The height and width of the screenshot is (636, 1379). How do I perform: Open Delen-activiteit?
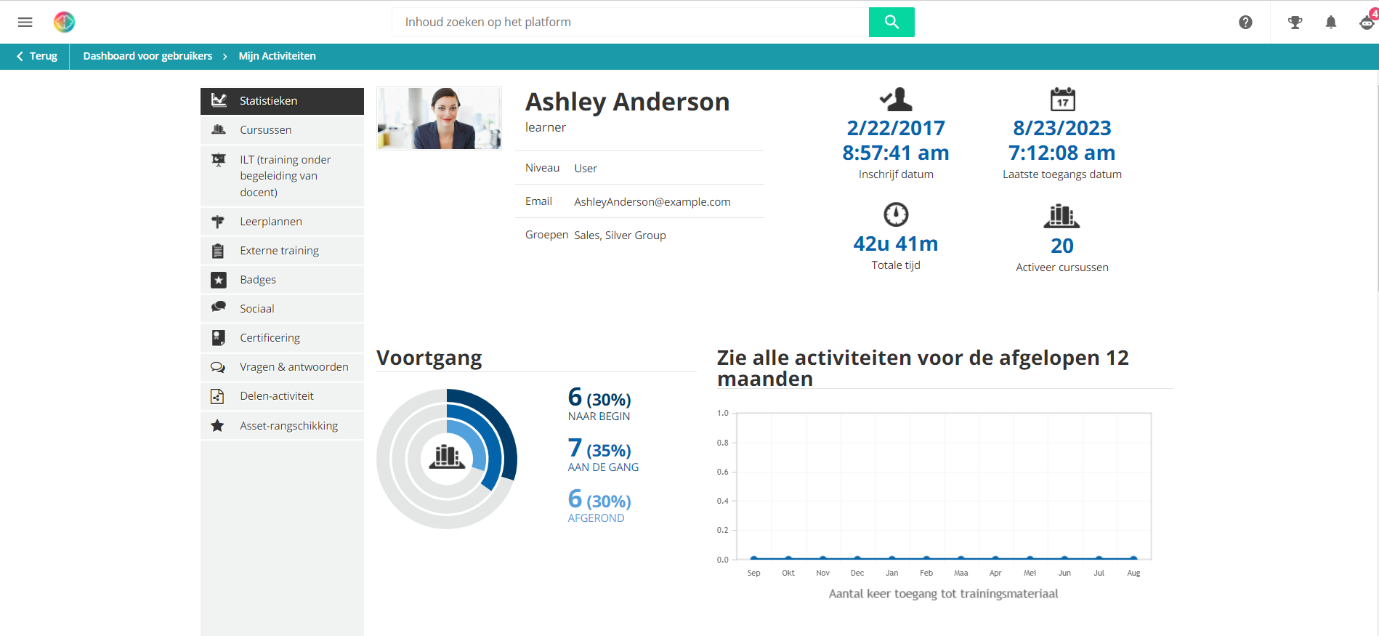coord(282,396)
